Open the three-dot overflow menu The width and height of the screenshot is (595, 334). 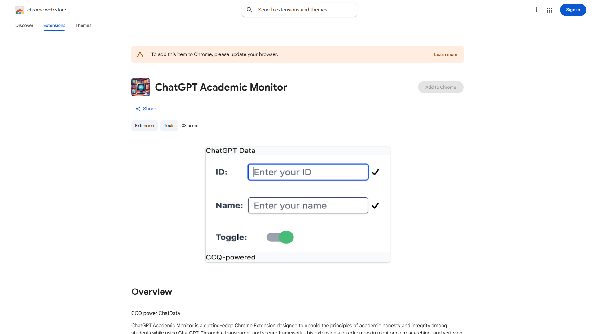536,10
